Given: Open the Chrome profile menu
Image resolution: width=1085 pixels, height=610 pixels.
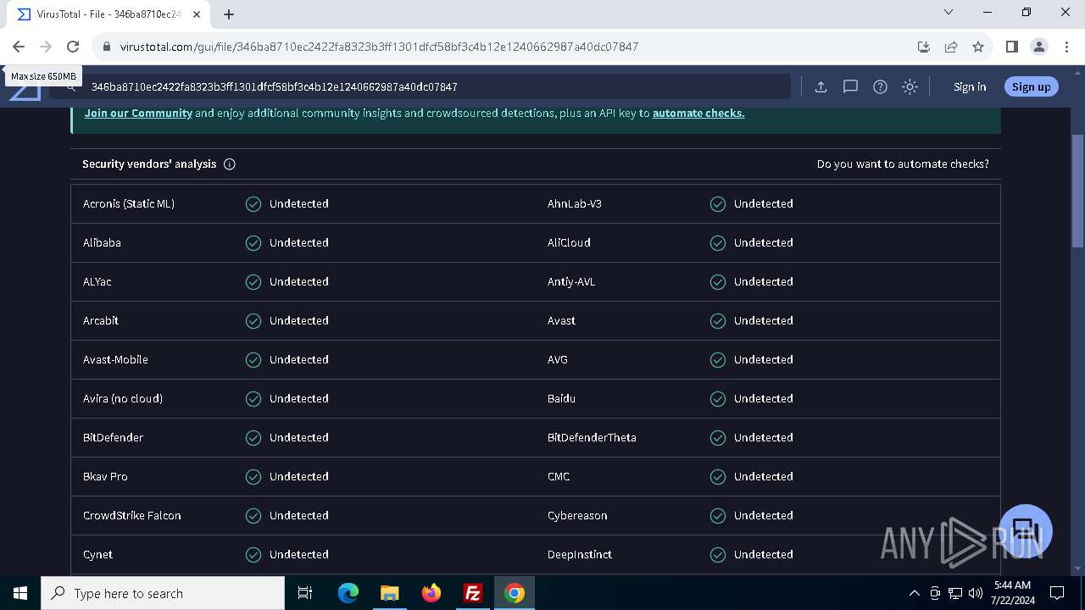Looking at the screenshot, I should 1038,47.
